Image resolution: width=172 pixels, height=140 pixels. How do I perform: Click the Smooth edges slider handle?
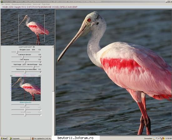click(x=25, y=110)
